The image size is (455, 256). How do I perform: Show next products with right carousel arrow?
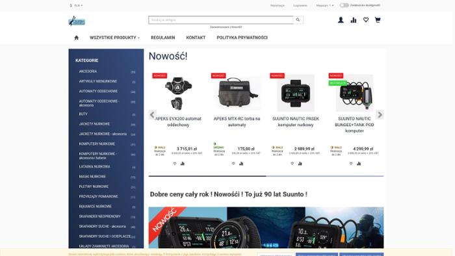(x=380, y=114)
